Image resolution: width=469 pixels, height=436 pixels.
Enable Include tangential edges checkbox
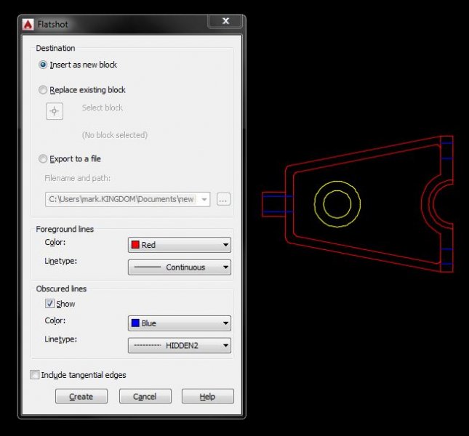tap(35, 374)
